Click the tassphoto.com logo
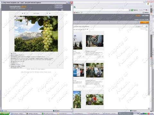 18,7
